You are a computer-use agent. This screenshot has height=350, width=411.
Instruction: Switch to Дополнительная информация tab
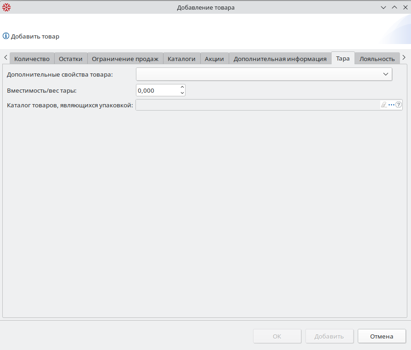point(280,59)
